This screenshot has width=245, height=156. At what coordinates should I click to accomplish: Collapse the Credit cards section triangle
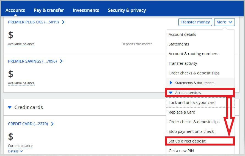pyautogui.click(x=10, y=107)
